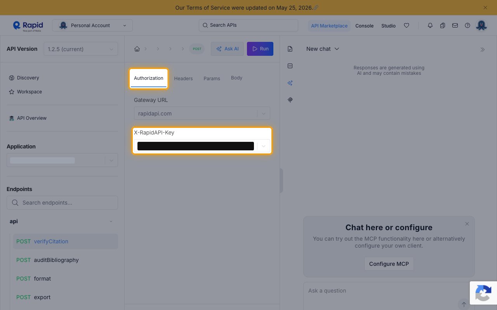Image resolution: width=497 pixels, height=310 pixels.
Task: Click the Ask AI button
Action: pos(227,49)
